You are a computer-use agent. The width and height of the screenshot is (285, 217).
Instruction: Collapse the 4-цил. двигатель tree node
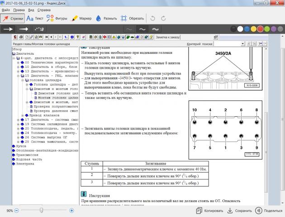[14, 58]
